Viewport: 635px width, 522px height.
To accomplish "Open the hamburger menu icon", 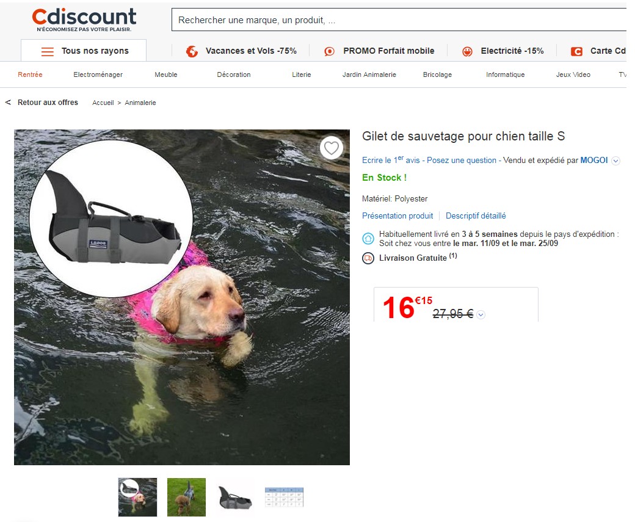I will (x=48, y=51).
